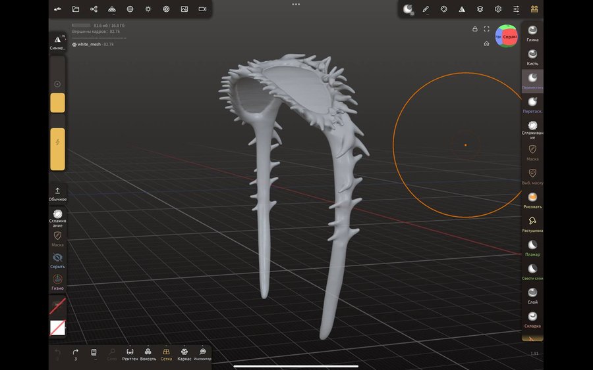Toggle Каркас wireframe mode
The width and height of the screenshot is (593, 370).
point(184,353)
